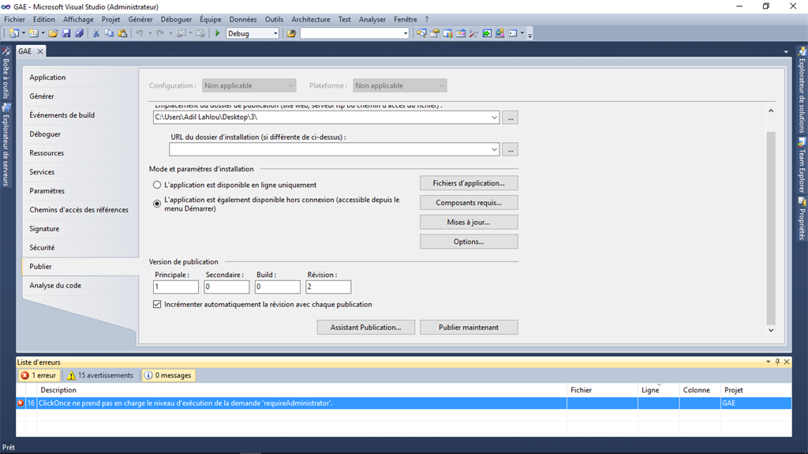Start debugging with the green play icon
Image resolution: width=808 pixels, height=454 pixels.
[218, 33]
